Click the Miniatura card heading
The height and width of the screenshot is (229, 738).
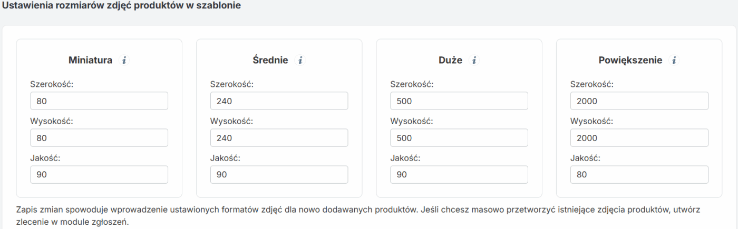(90, 61)
